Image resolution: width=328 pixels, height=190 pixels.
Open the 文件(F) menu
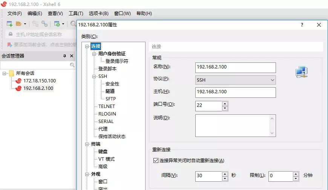pos(15,14)
